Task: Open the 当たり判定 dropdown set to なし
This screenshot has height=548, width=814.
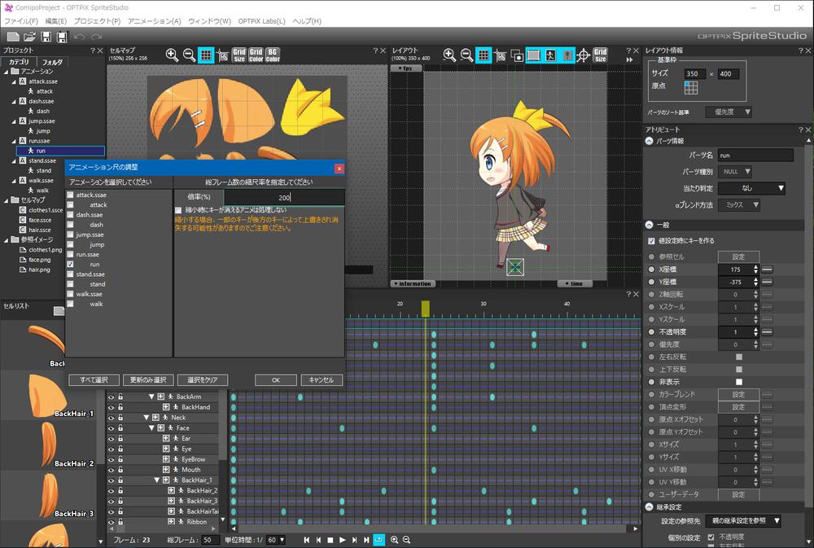Action: [751, 188]
